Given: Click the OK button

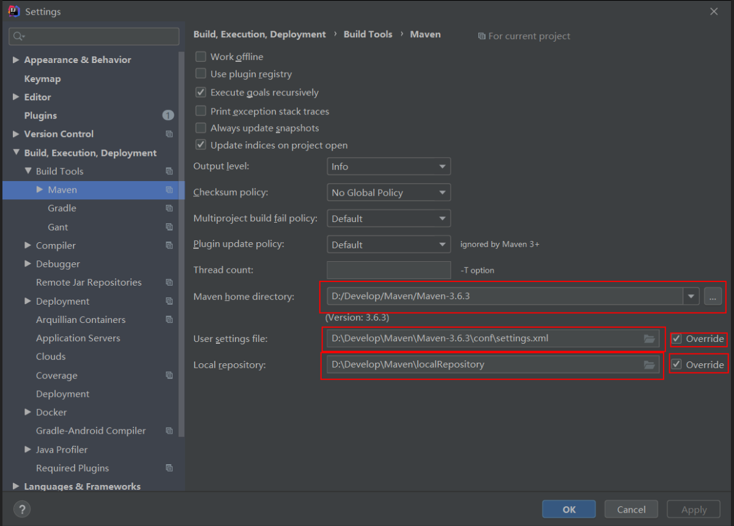Looking at the screenshot, I should (569, 509).
